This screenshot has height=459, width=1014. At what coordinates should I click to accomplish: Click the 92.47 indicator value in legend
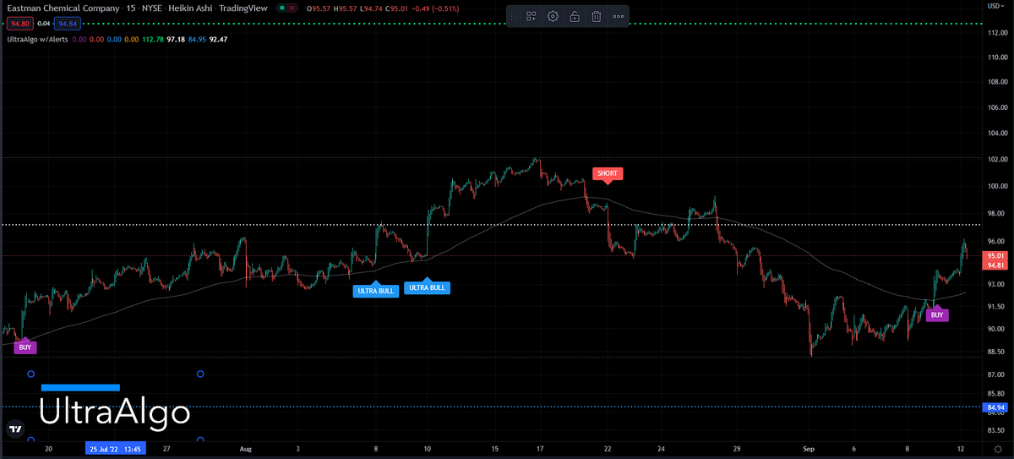[219, 39]
